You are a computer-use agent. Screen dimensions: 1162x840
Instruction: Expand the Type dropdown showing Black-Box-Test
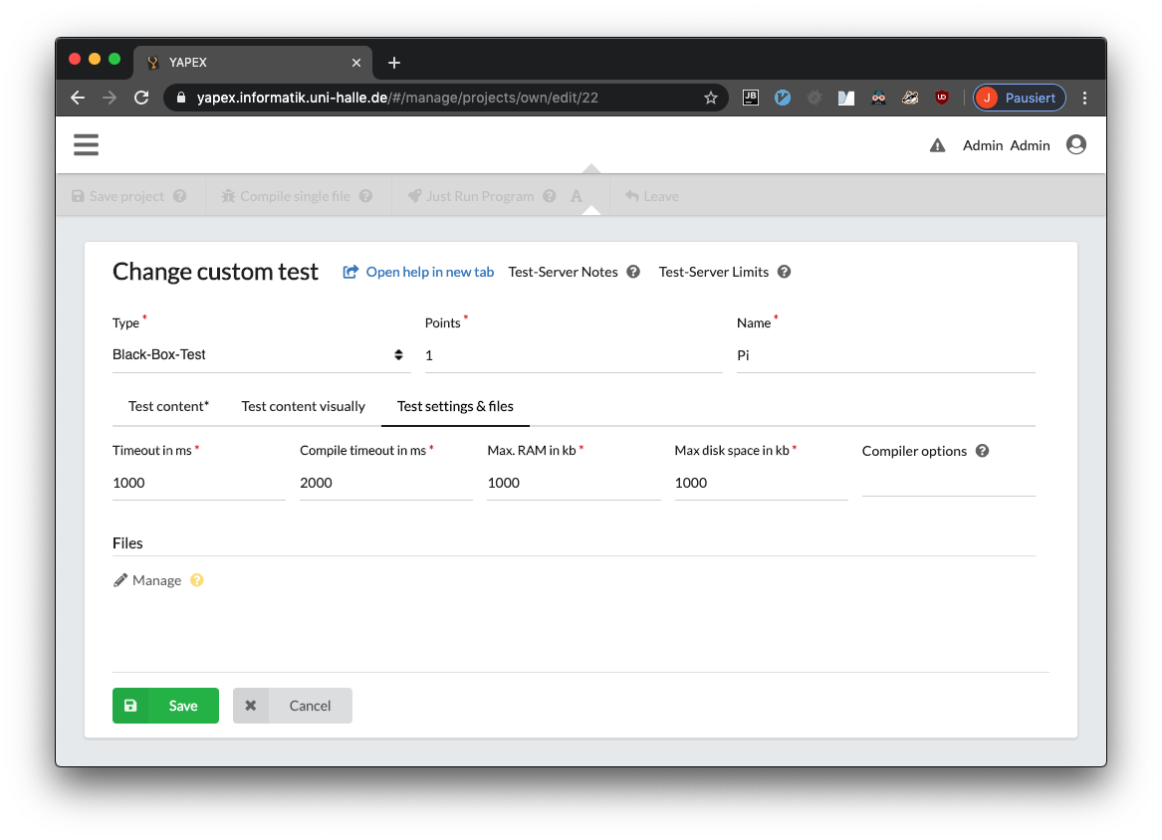[261, 355]
